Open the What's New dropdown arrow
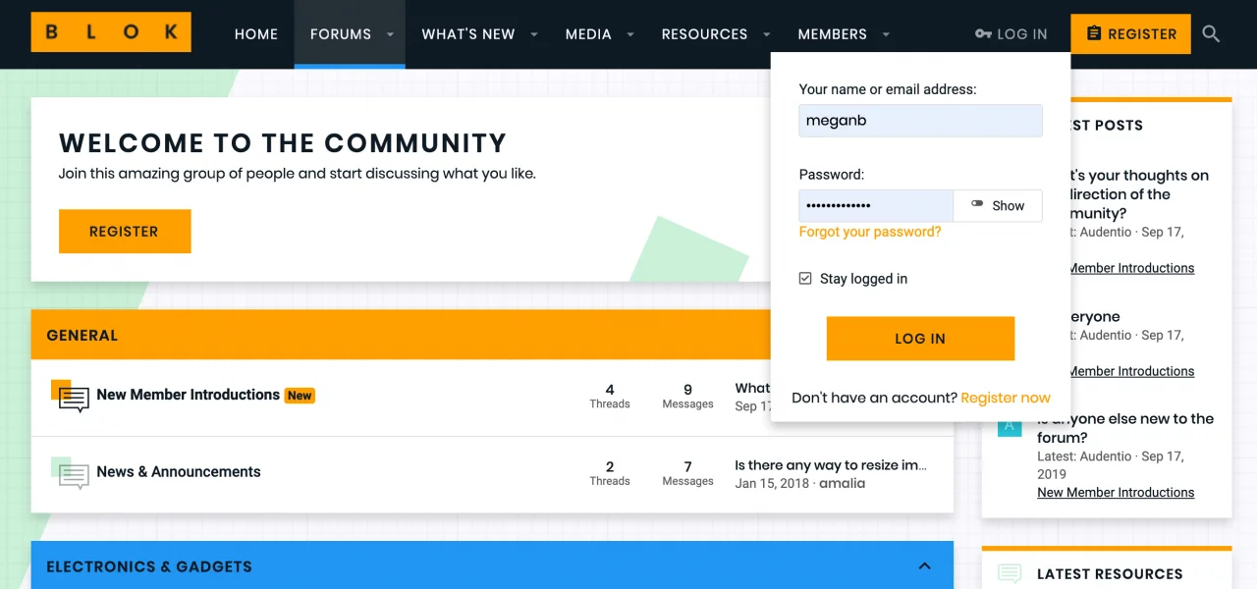1257x589 pixels. point(534,34)
